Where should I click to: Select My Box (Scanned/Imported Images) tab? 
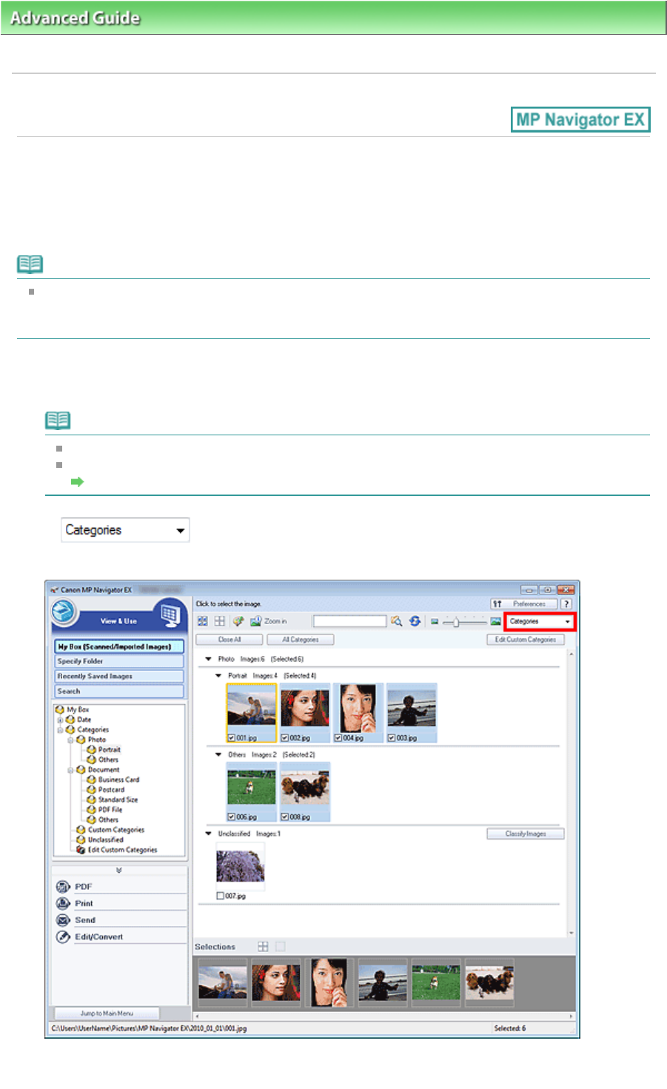[119, 646]
